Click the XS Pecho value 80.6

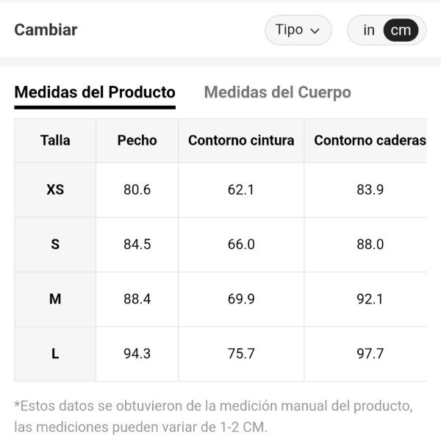click(137, 189)
